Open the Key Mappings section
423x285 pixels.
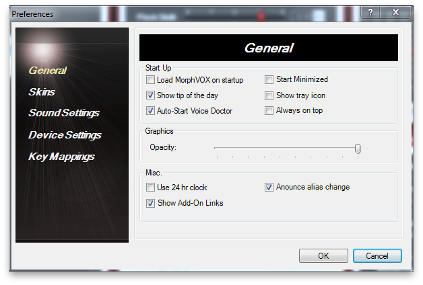[61, 157]
